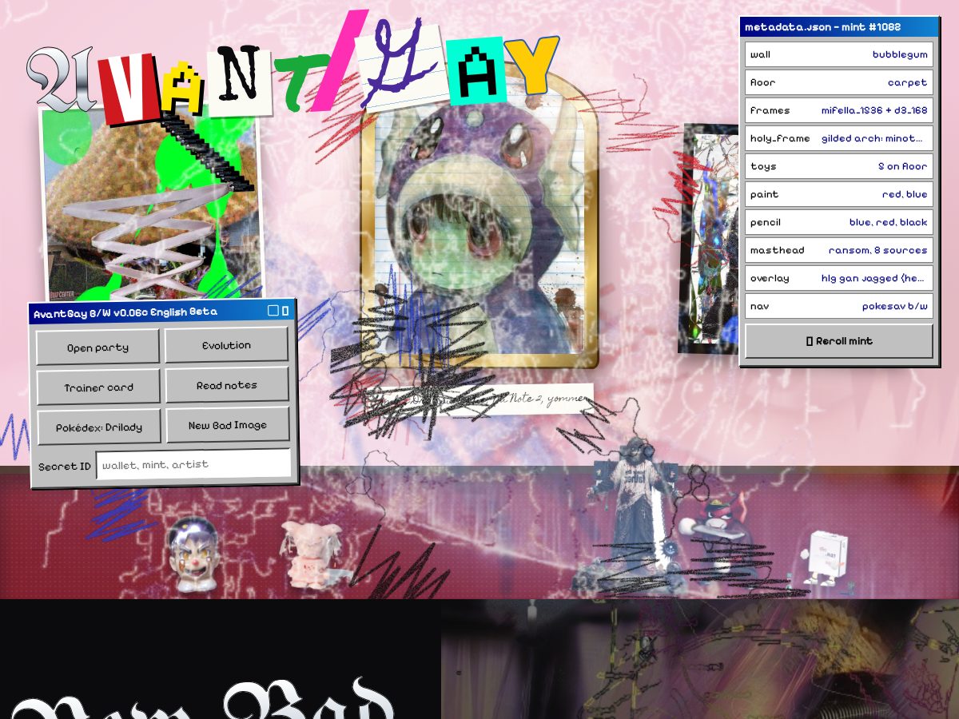Load a New Bad Image
The image size is (959, 719).
[227, 425]
